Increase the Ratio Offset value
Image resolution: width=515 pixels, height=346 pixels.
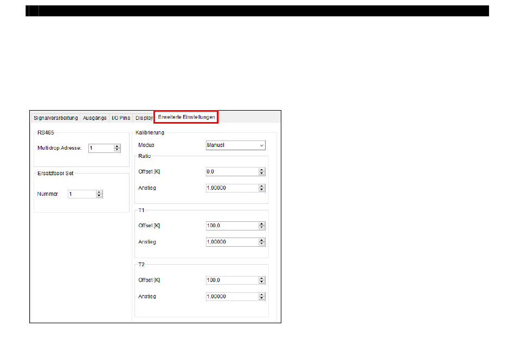262,170
